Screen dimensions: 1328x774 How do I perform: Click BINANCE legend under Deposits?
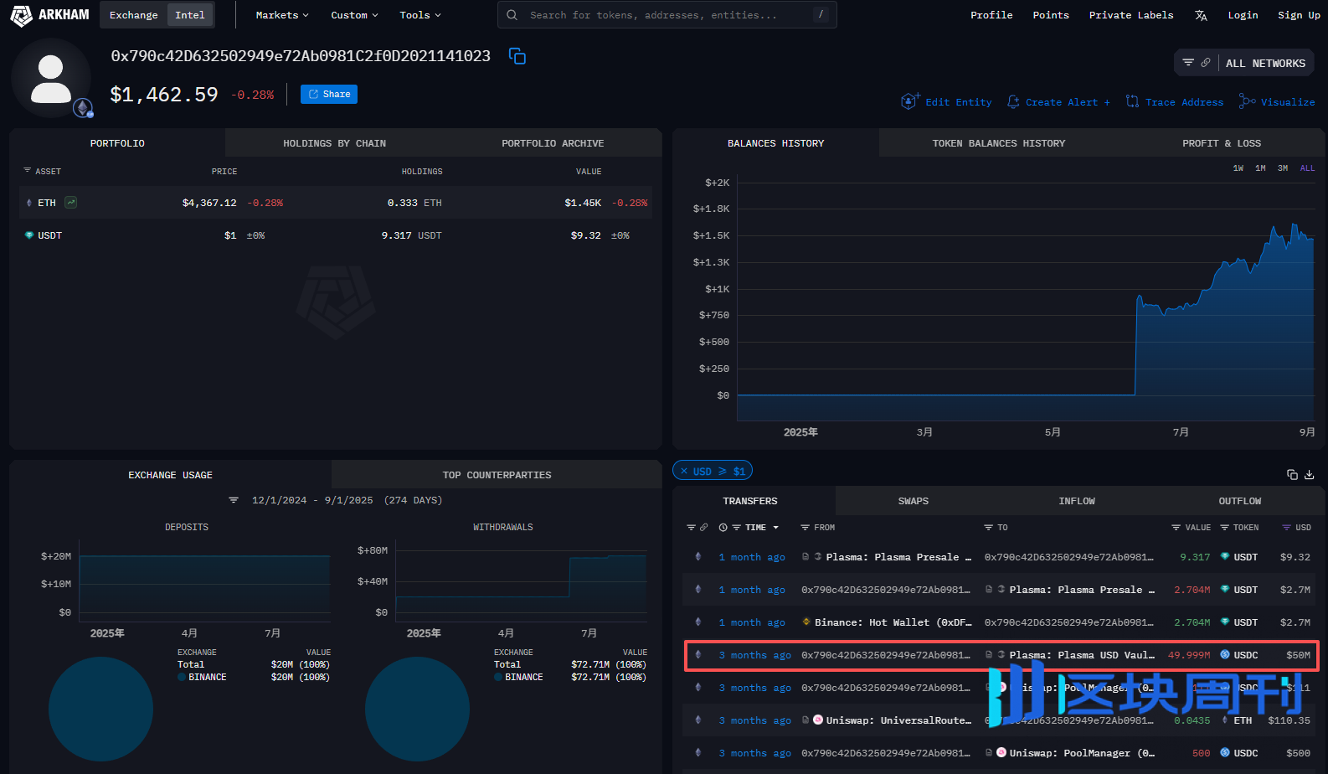coord(202,677)
